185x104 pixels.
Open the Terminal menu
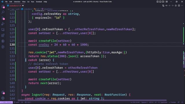pyautogui.click(x=39, y=2)
